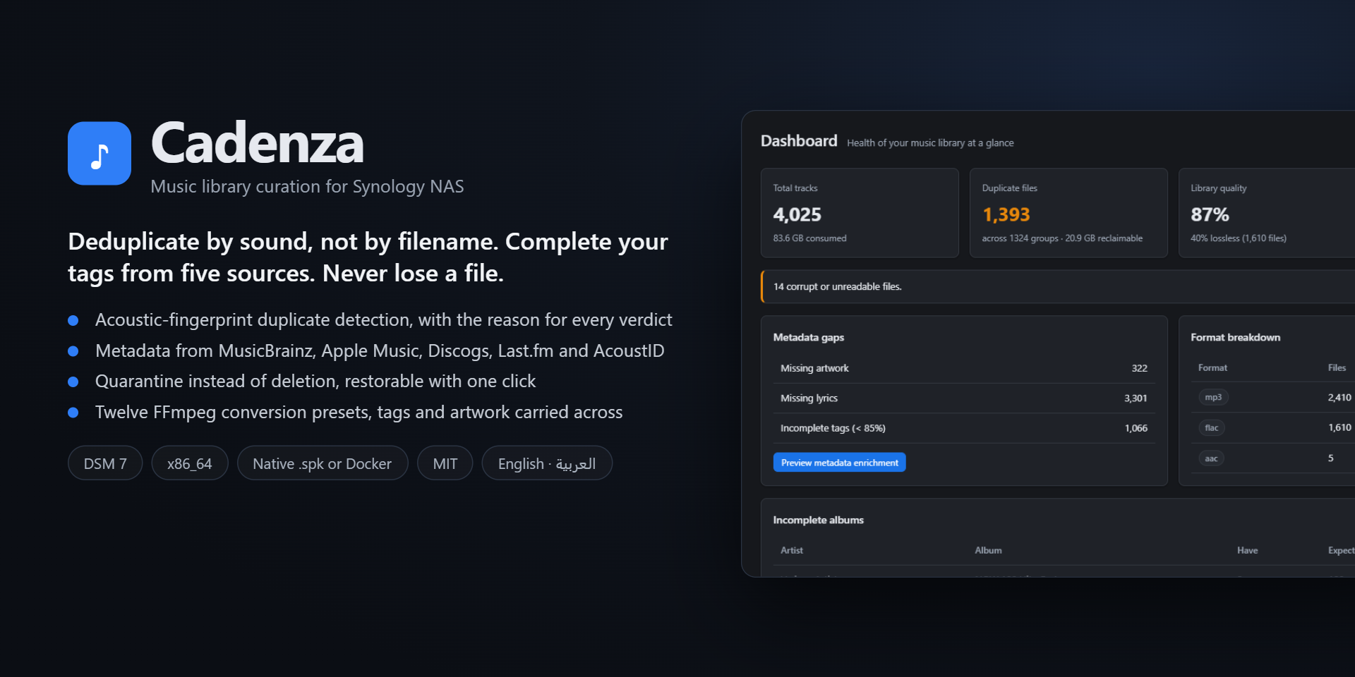Select the Missing artwork row
The width and height of the screenshot is (1355, 677).
964,368
